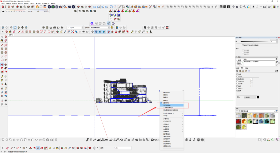The width and height of the screenshot is (280, 153).
Task: Expand Profile Builder 3 submenu
Action: click(172, 113)
